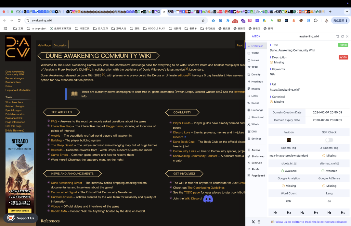Viewport: 351px width, 226px height.
Task: Open the Player Guilds link
Action: pyautogui.click(x=182, y=123)
